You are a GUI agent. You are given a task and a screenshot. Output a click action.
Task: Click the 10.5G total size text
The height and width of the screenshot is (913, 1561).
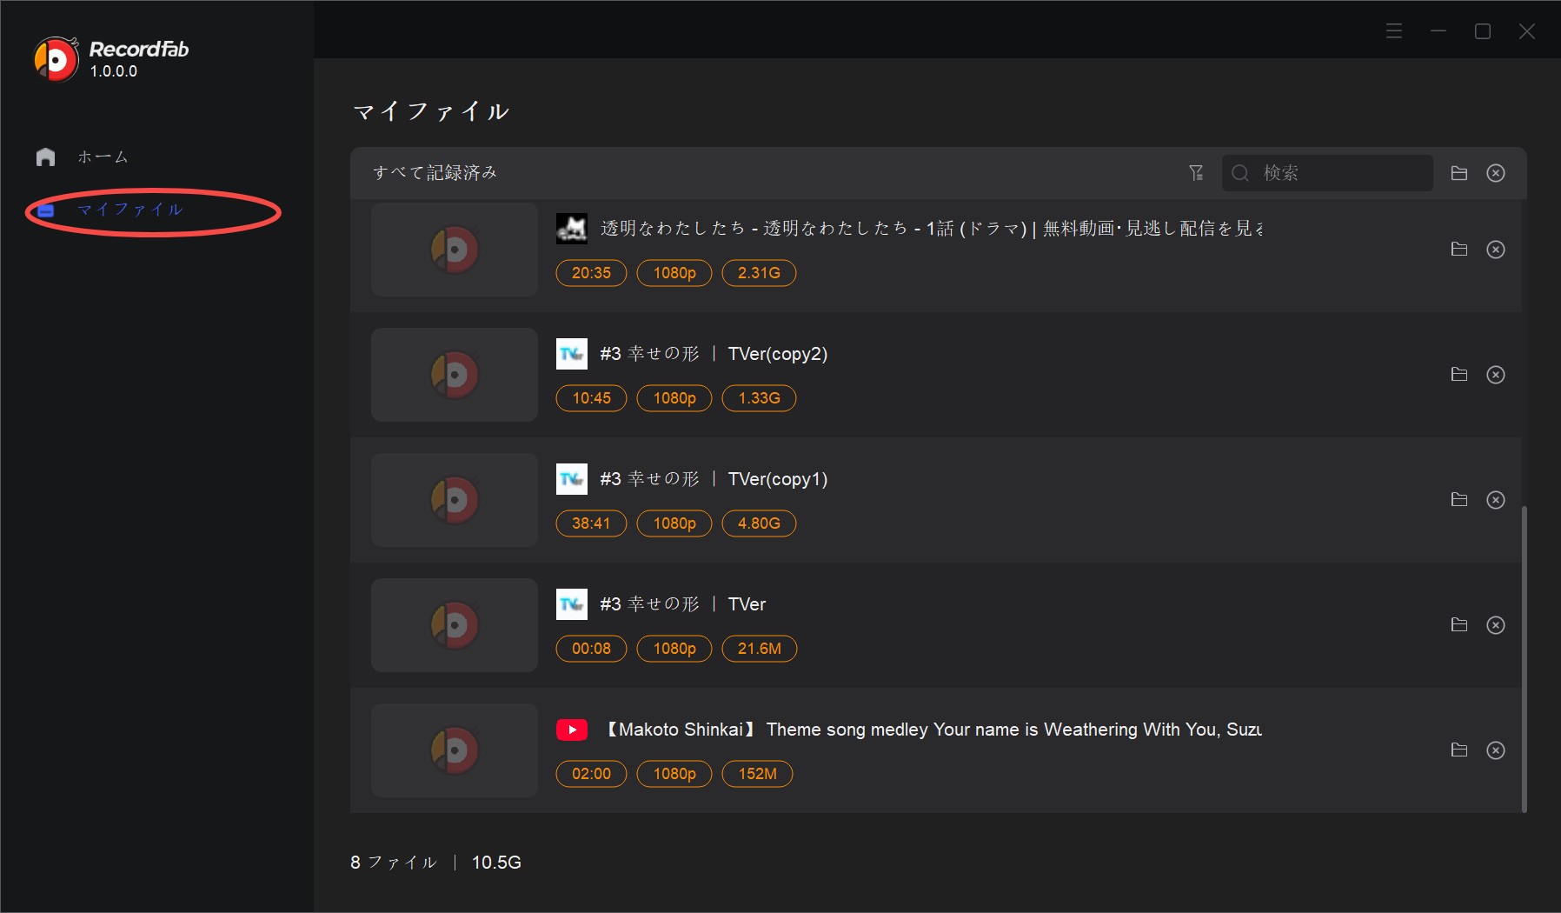click(x=496, y=863)
